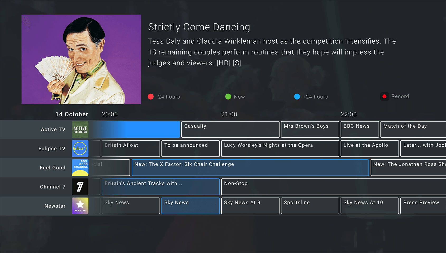Select Non-Stop on Channel 7
Viewport: 446px width, 253px height.
(334, 187)
